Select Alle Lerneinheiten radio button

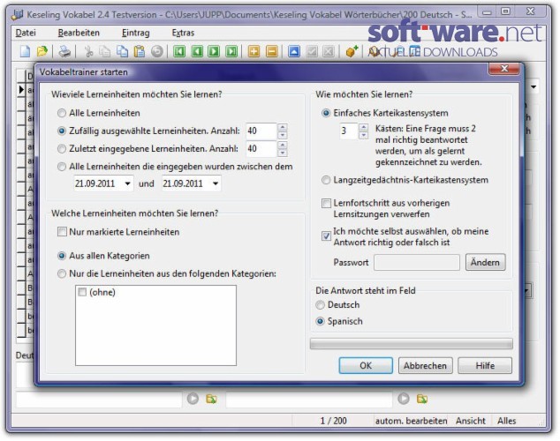62,114
